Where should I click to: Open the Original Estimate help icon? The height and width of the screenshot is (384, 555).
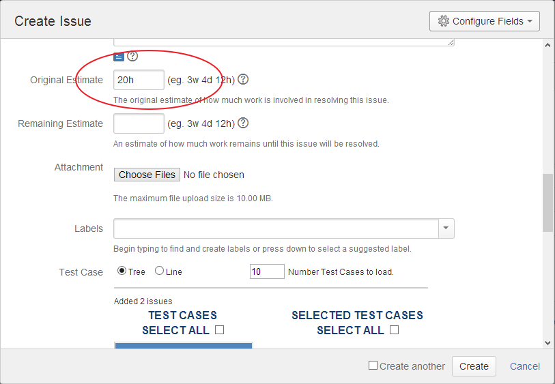pos(243,80)
